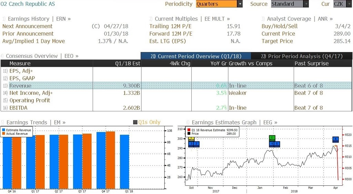Click the EBITDA estimate 2.602B
This screenshot has width=353, height=194.
click(131, 108)
